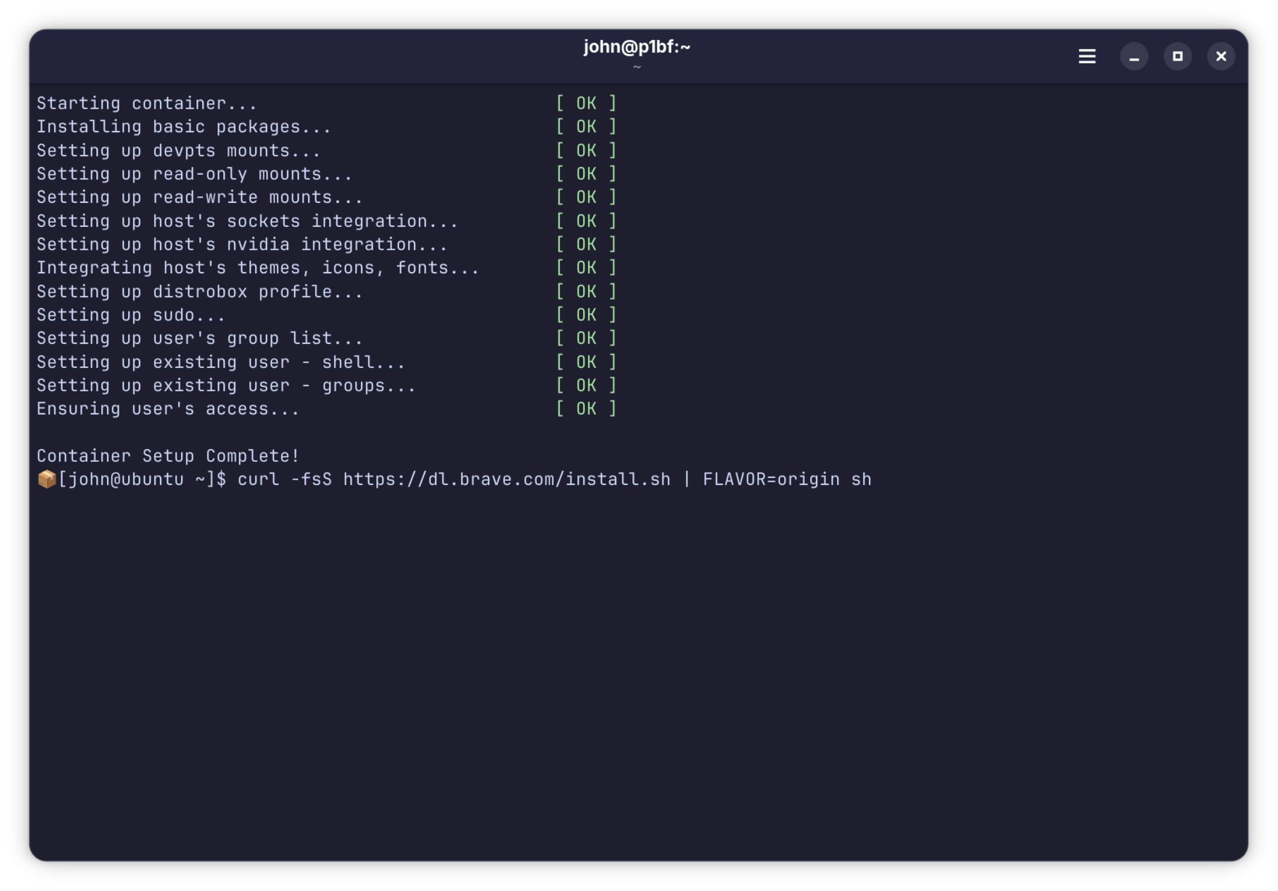Click the trailing 'sh' in the command
This screenshot has height=891, width=1278.
(x=861, y=480)
